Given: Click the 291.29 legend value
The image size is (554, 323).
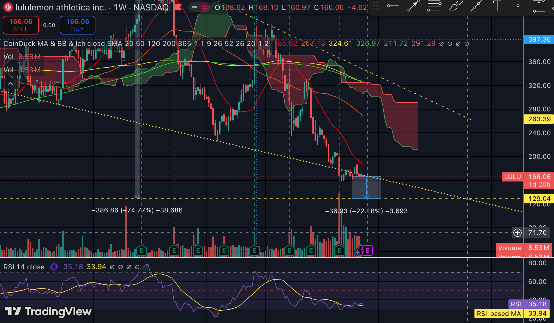Looking at the screenshot, I should pyautogui.click(x=424, y=44).
